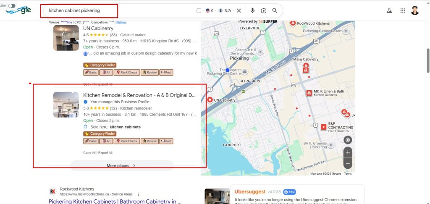Viewport: 430px width, 204px height.
Task: Click Rank Check under Kitchen Remodel listing
Action: pos(127,141)
